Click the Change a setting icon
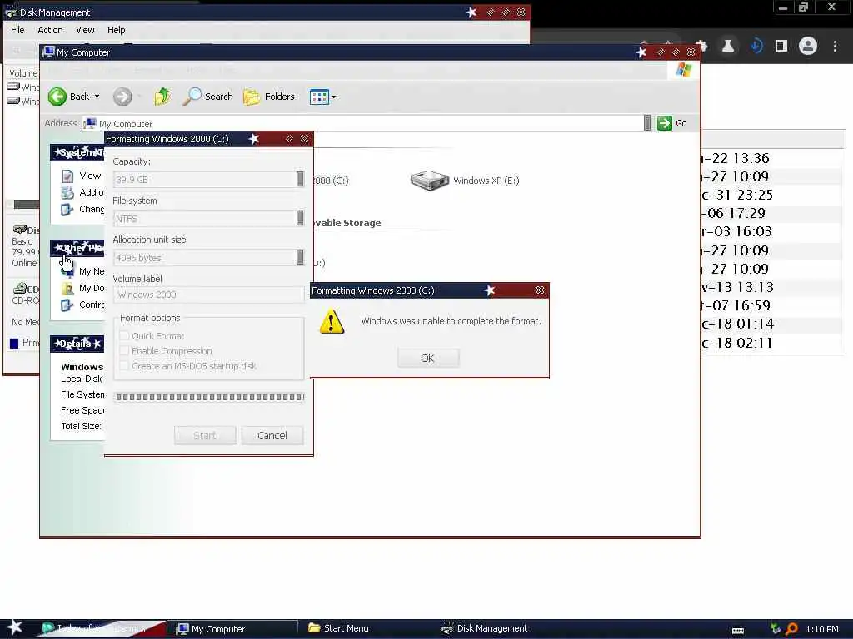The height and width of the screenshot is (639, 853). coord(67,209)
